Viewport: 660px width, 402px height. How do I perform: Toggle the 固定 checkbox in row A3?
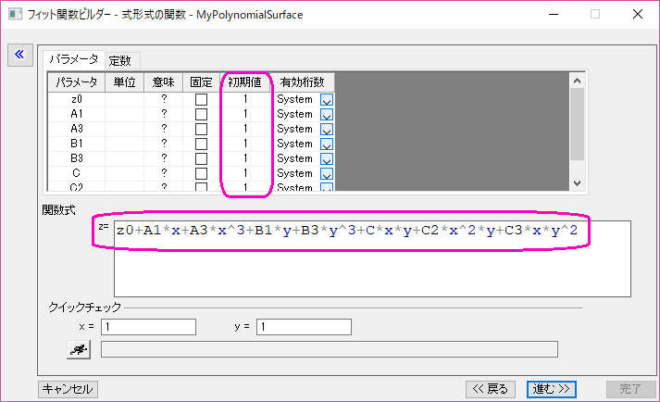(201, 129)
